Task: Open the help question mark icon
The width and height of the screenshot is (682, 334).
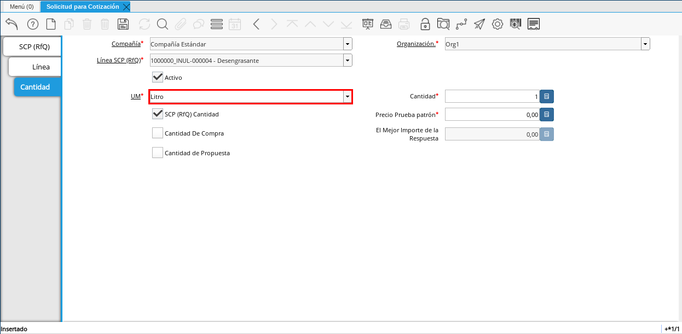Action: click(33, 24)
